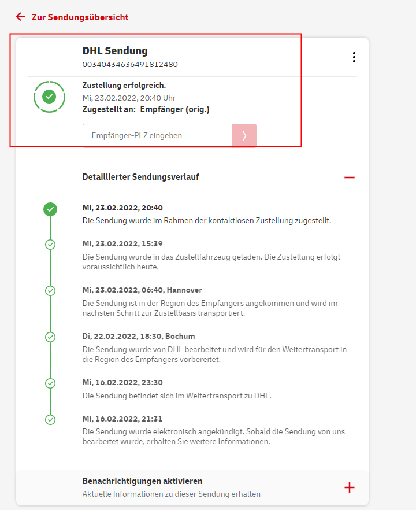Collapse detailed shipment history with minus icon
Screen dimensions: 416x510
(349, 177)
